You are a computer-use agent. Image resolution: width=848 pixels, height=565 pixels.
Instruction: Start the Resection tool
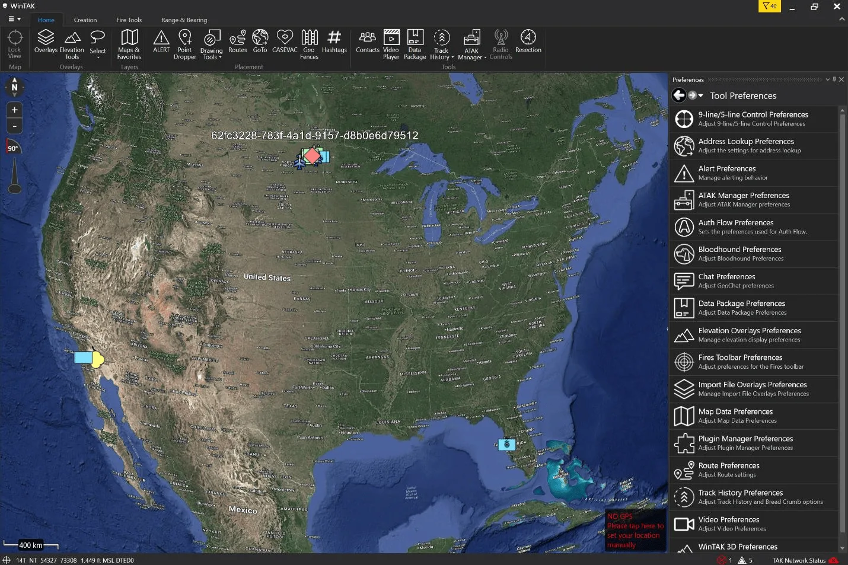528,42
